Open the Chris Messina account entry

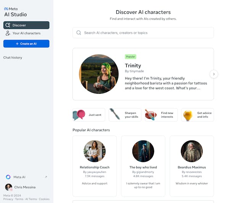pos(21,187)
